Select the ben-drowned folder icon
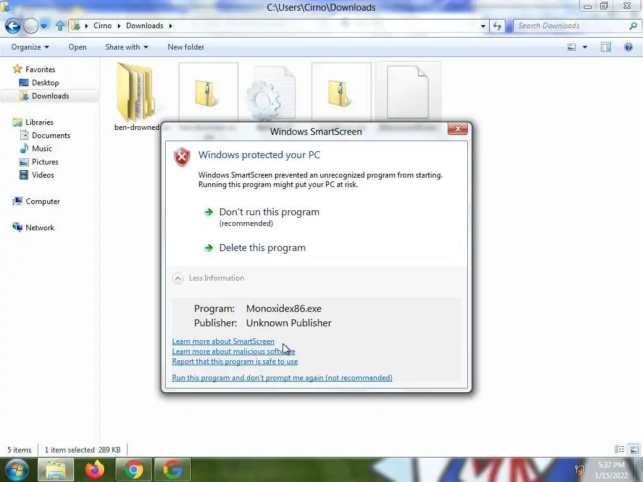Screen dimensions: 643x482 136,92
